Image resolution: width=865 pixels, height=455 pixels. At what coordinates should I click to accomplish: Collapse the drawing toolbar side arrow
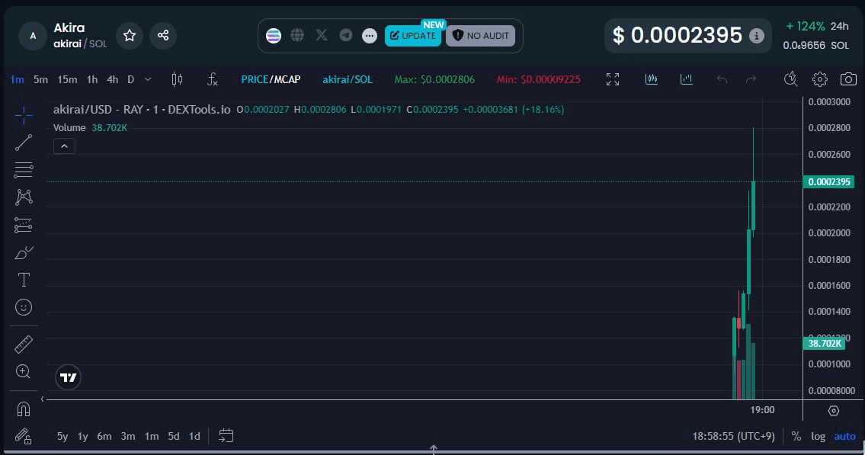(42, 399)
